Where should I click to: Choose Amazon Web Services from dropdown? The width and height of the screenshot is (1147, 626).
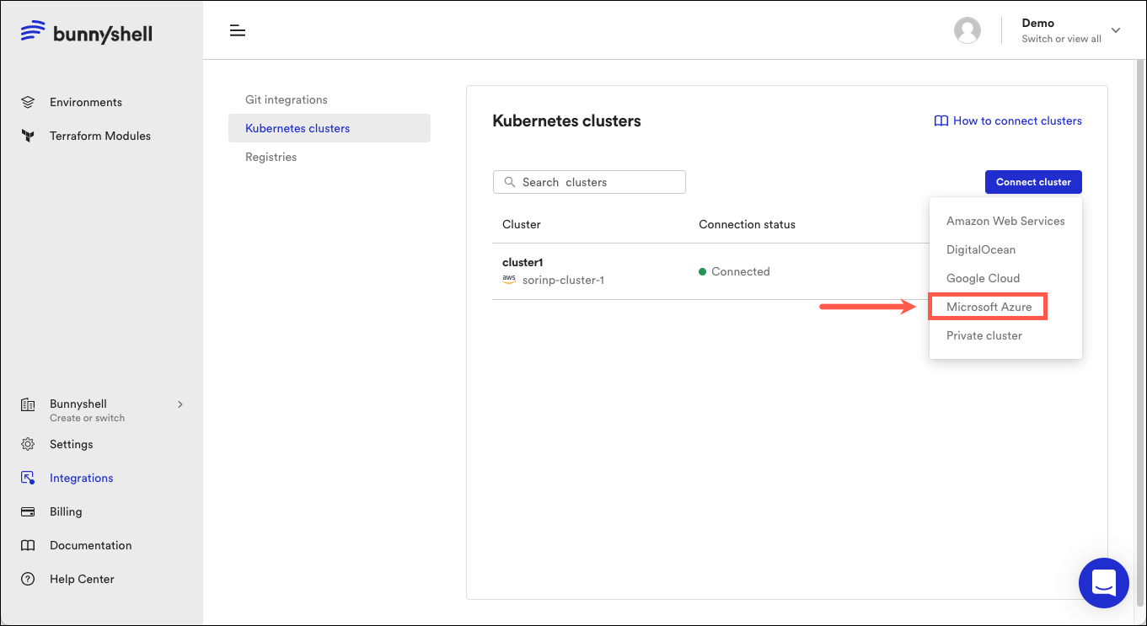[x=1005, y=221]
